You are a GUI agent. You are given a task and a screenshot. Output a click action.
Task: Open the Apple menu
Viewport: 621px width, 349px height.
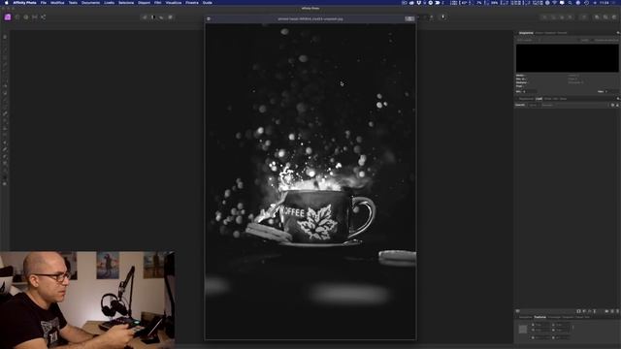[x=6, y=2]
